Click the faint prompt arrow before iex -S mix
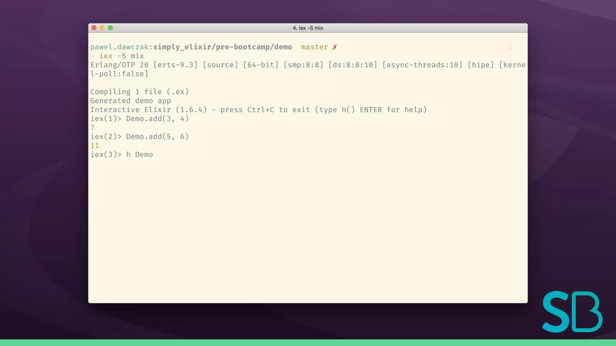 (x=93, y=56)
